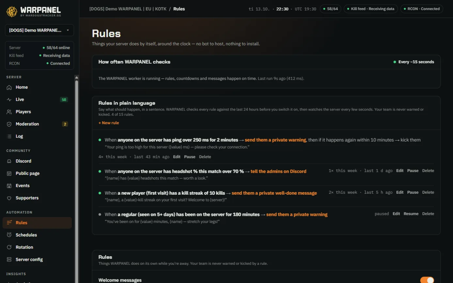Edit the ping over 250 ms rule
Screen dimensions: 453x283
pos(177,157)
